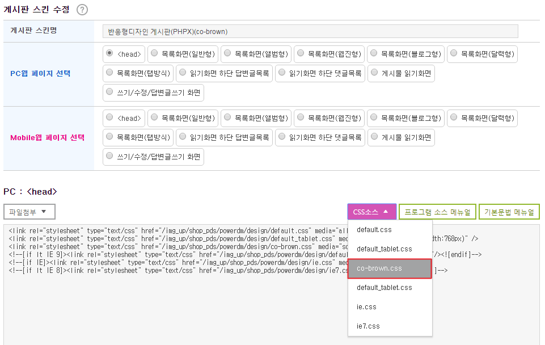Pick ie7.css from the dropdown list
The image size is (545, 345).
(390, 326)
